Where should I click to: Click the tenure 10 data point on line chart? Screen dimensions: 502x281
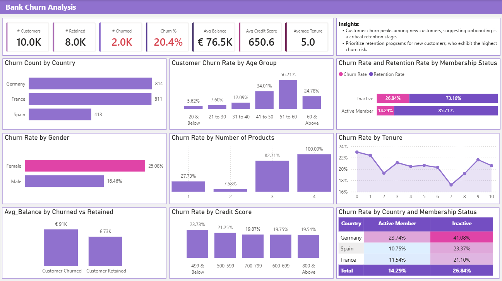[x=492, y=166]
